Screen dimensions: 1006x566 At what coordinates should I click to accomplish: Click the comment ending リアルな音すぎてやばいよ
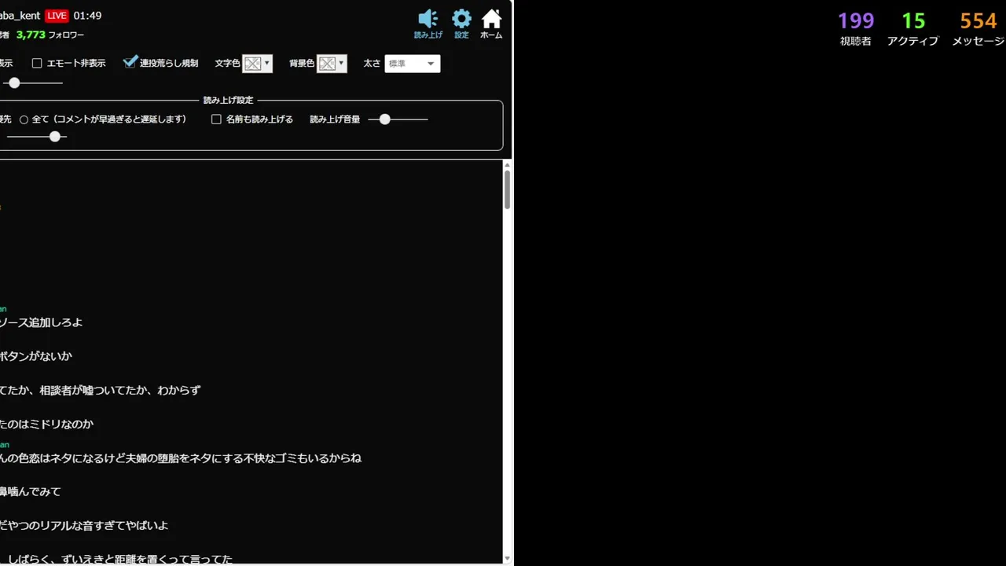84,525
